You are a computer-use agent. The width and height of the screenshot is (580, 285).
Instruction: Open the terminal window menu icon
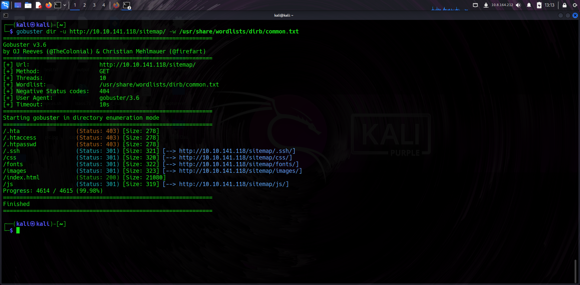(6, 15)
